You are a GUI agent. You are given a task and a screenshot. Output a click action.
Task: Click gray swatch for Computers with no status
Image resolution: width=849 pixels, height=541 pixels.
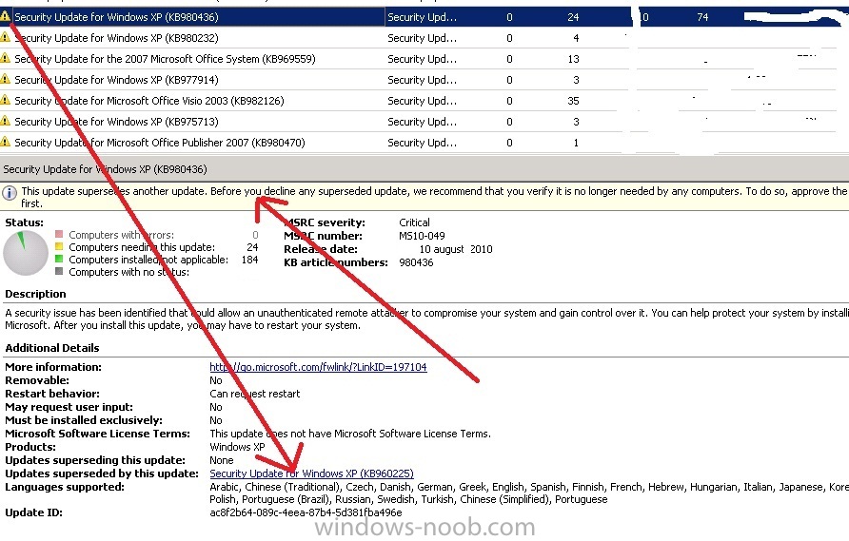click(59, 272)
